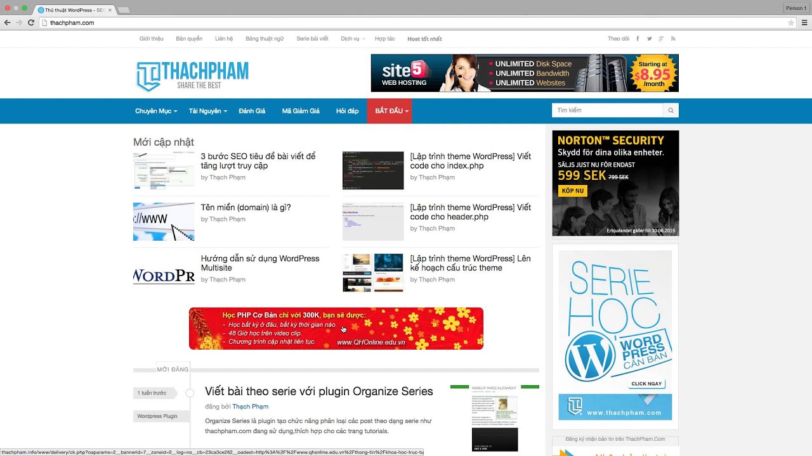Expand the Dịch vụ top menu
Viewport: 812px width, 456px height.
click(353, 39)
